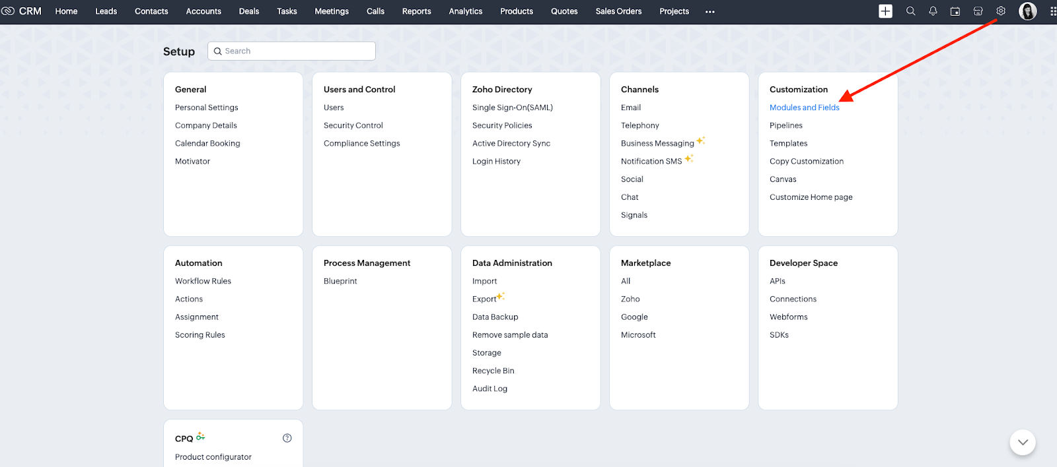Open the notifications bell icon

click(x=933, y=11)
